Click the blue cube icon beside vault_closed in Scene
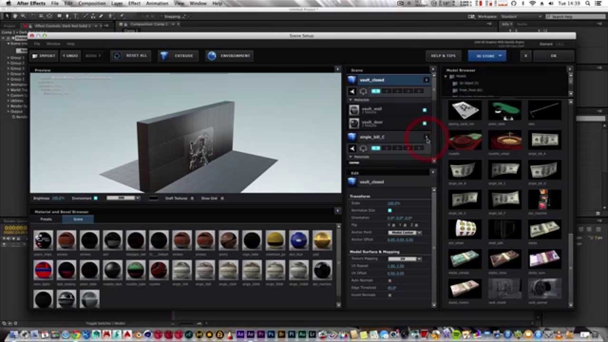The height and width of the screenshot is (342, 608). point(352,80)
